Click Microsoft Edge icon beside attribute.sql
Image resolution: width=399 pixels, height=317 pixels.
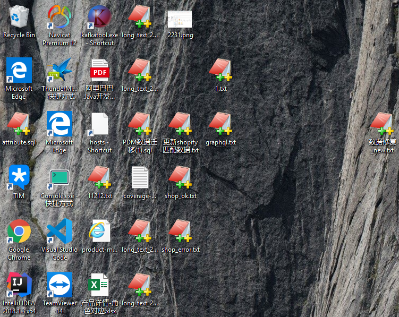tap(60, 124)
